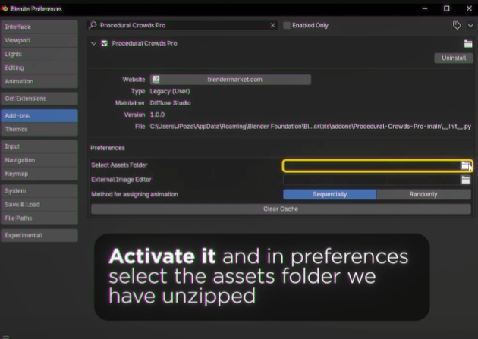
Task: Collapse the Procedural Crowds Pro add-on panel
Action: point(94,43)
